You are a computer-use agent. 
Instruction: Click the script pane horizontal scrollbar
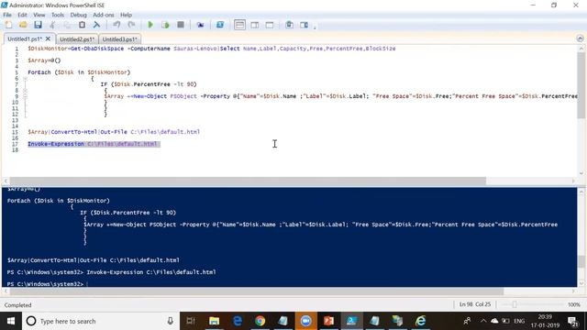[x=248, y=181]
